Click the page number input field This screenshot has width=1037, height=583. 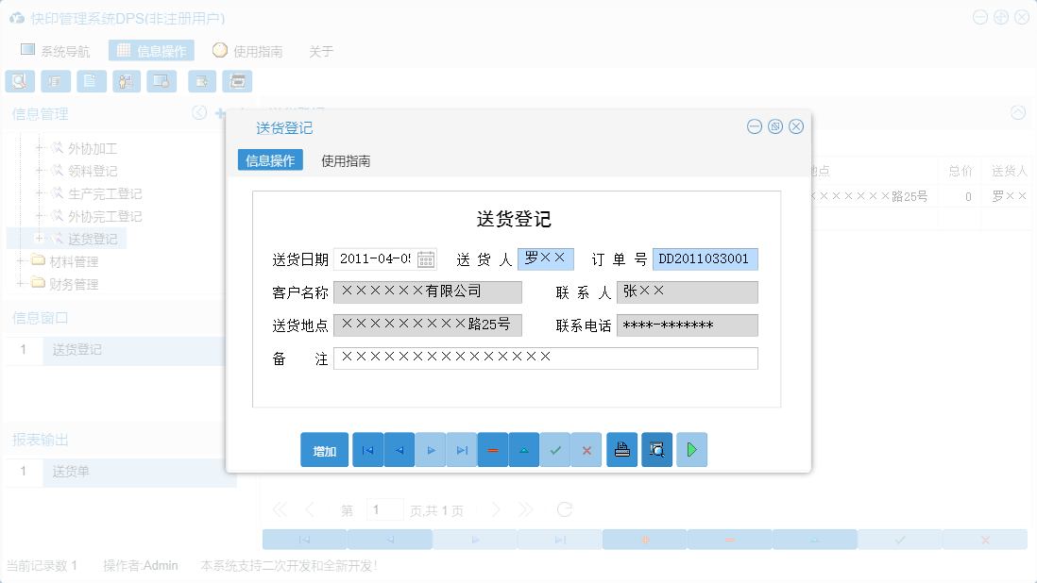point(385,508)
